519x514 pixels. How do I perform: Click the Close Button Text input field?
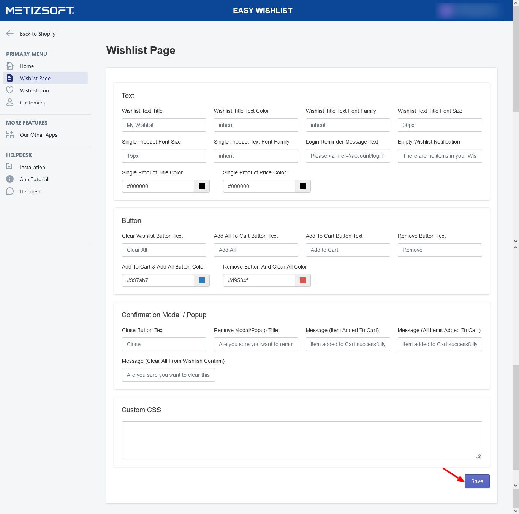tap(164, 344)
